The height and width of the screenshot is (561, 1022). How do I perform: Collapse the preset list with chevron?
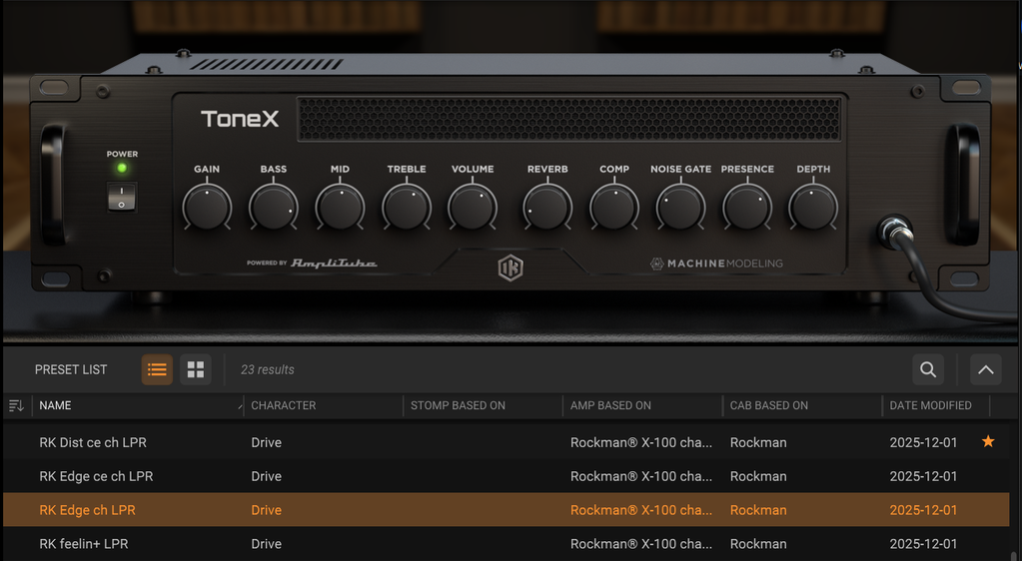[x=985, y=369]
